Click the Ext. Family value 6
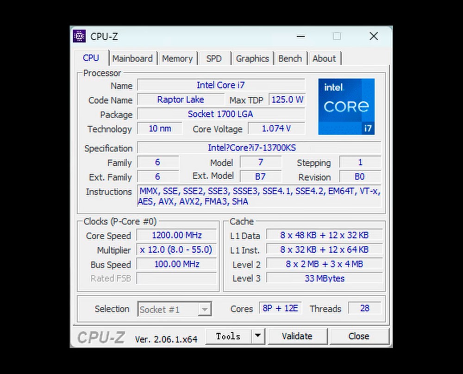The width and height of the screenshot is (463, 374). [x=158, y=176]
